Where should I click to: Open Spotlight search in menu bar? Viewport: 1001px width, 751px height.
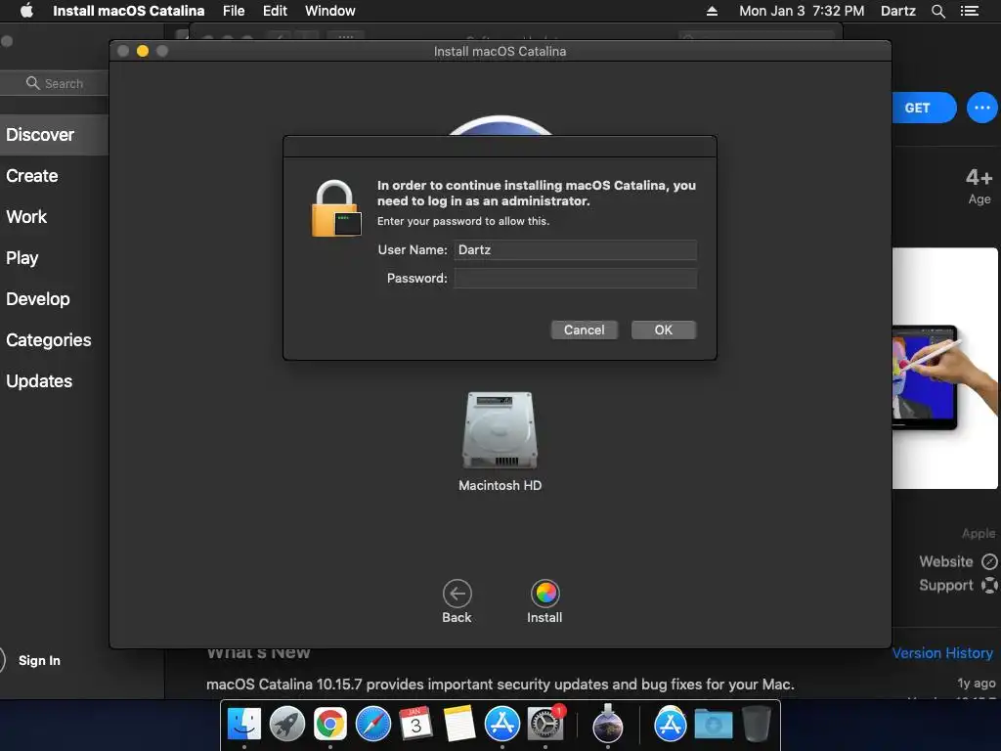pos(937,11)
